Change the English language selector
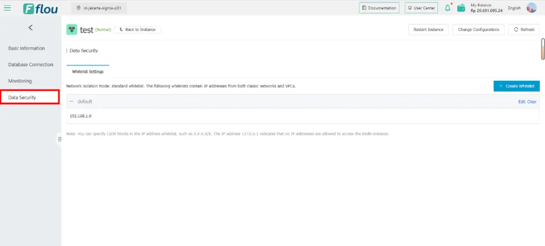The image size is (545, 246). tap(514, 8)
